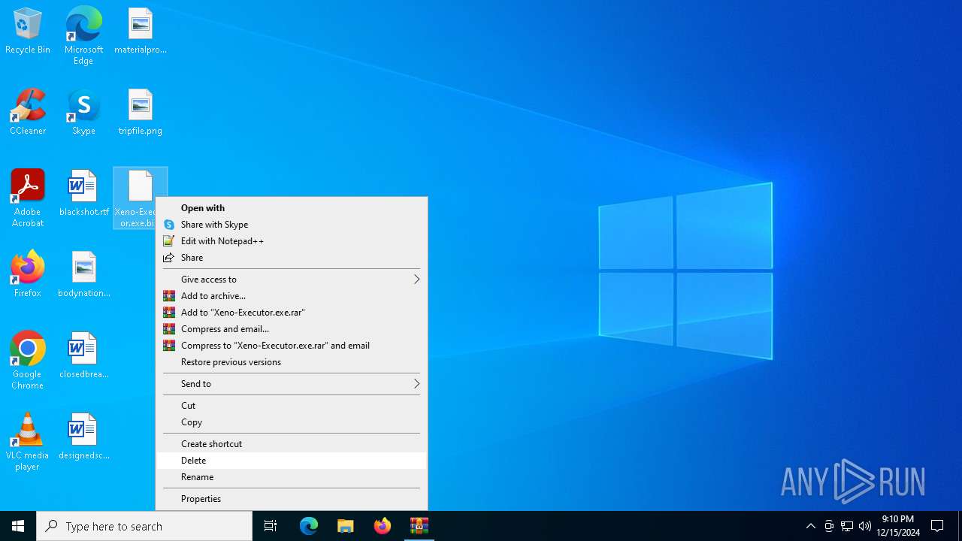
Task: Select the designedsc document icon
Action: (x=83, y=437)
